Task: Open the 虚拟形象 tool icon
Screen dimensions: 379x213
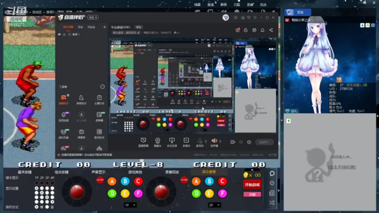Action: tap(63, 133)
